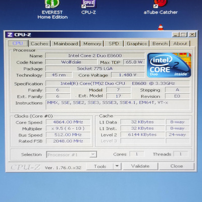Go to the Bench tab
The height and width of the screenshot is (202, 202).
point(160,43)
